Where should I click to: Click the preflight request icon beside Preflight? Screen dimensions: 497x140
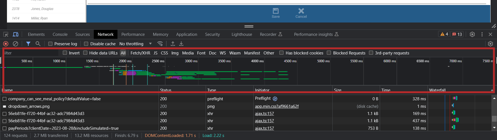(x=275, y=99)
